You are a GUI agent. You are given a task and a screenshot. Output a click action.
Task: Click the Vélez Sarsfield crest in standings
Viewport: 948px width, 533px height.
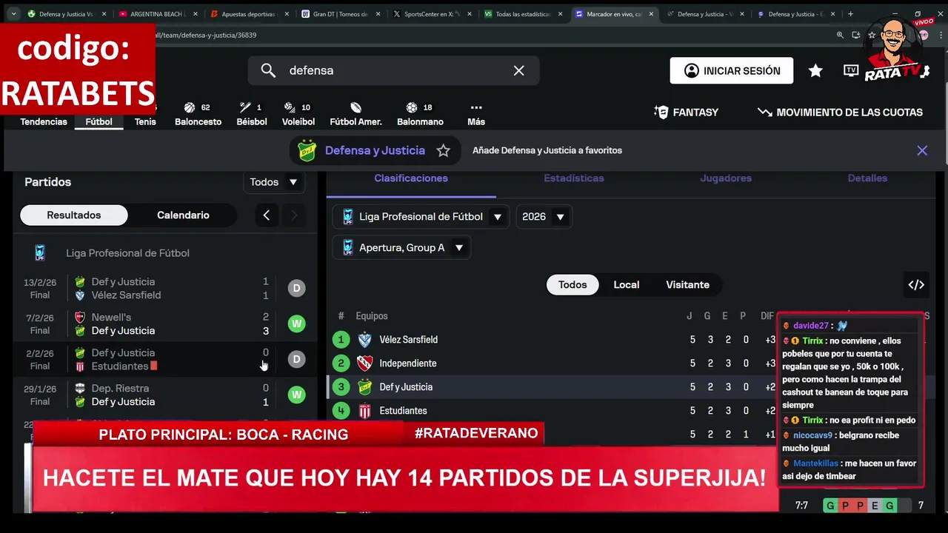pos(364,340)
